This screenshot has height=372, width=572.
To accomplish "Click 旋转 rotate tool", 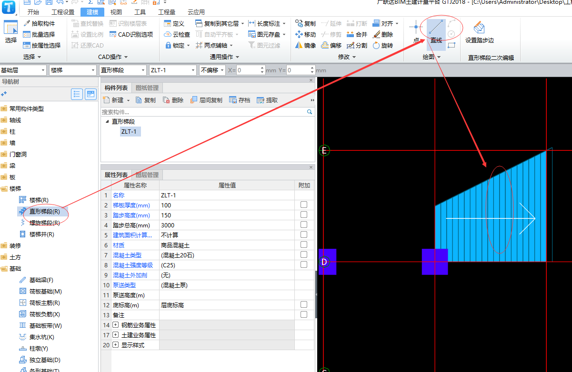I will point(382,45).
